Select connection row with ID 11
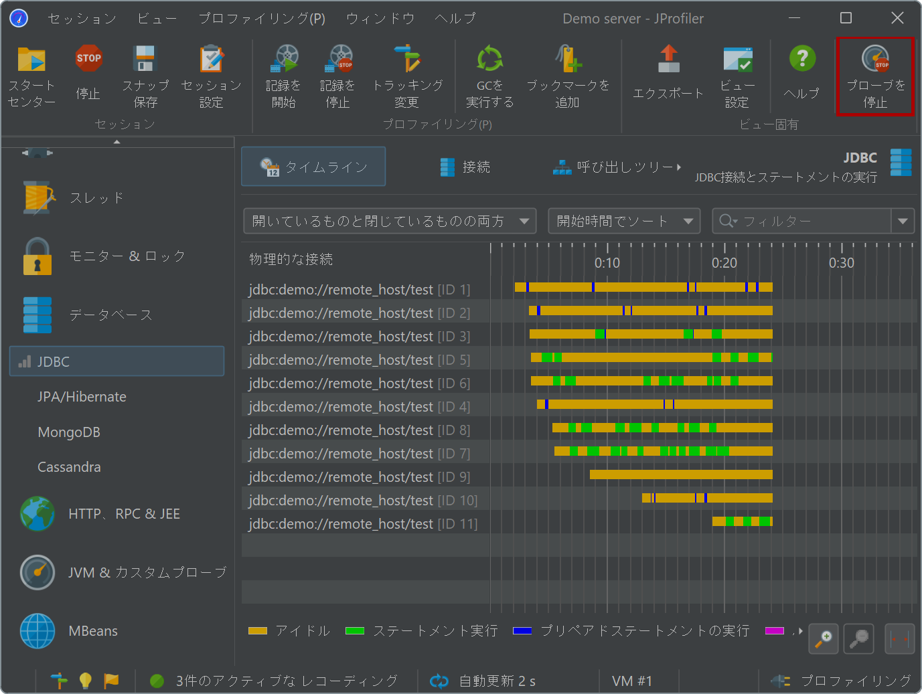The width and height of the screenshot is (922, 694). tap(579, 523)
